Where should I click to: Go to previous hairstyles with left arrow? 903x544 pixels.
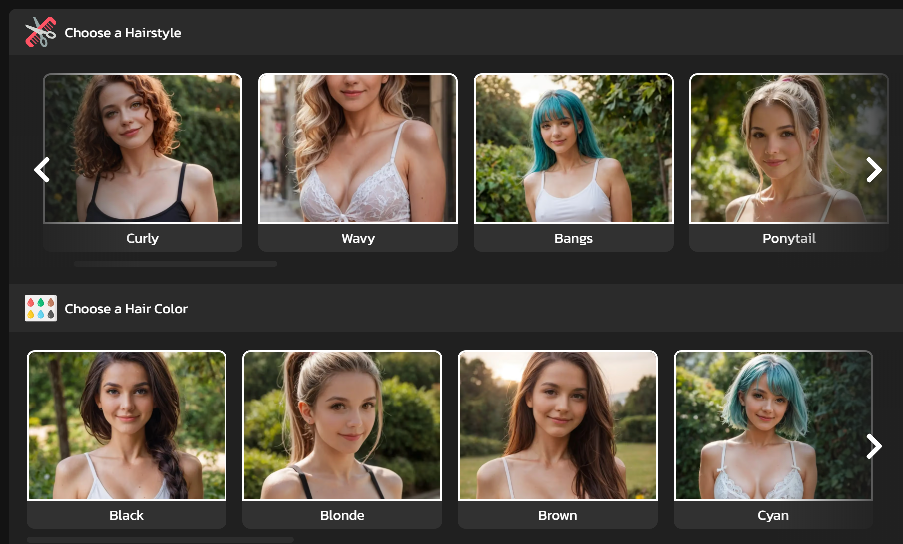pos(42,170)
